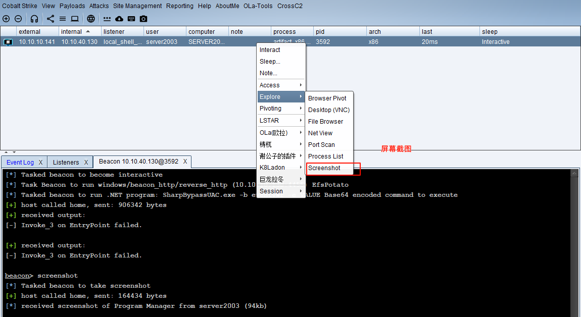Open the Site Management menu
Screen dimensions: 581x317
pyautogui.click(x=137, y=6)
